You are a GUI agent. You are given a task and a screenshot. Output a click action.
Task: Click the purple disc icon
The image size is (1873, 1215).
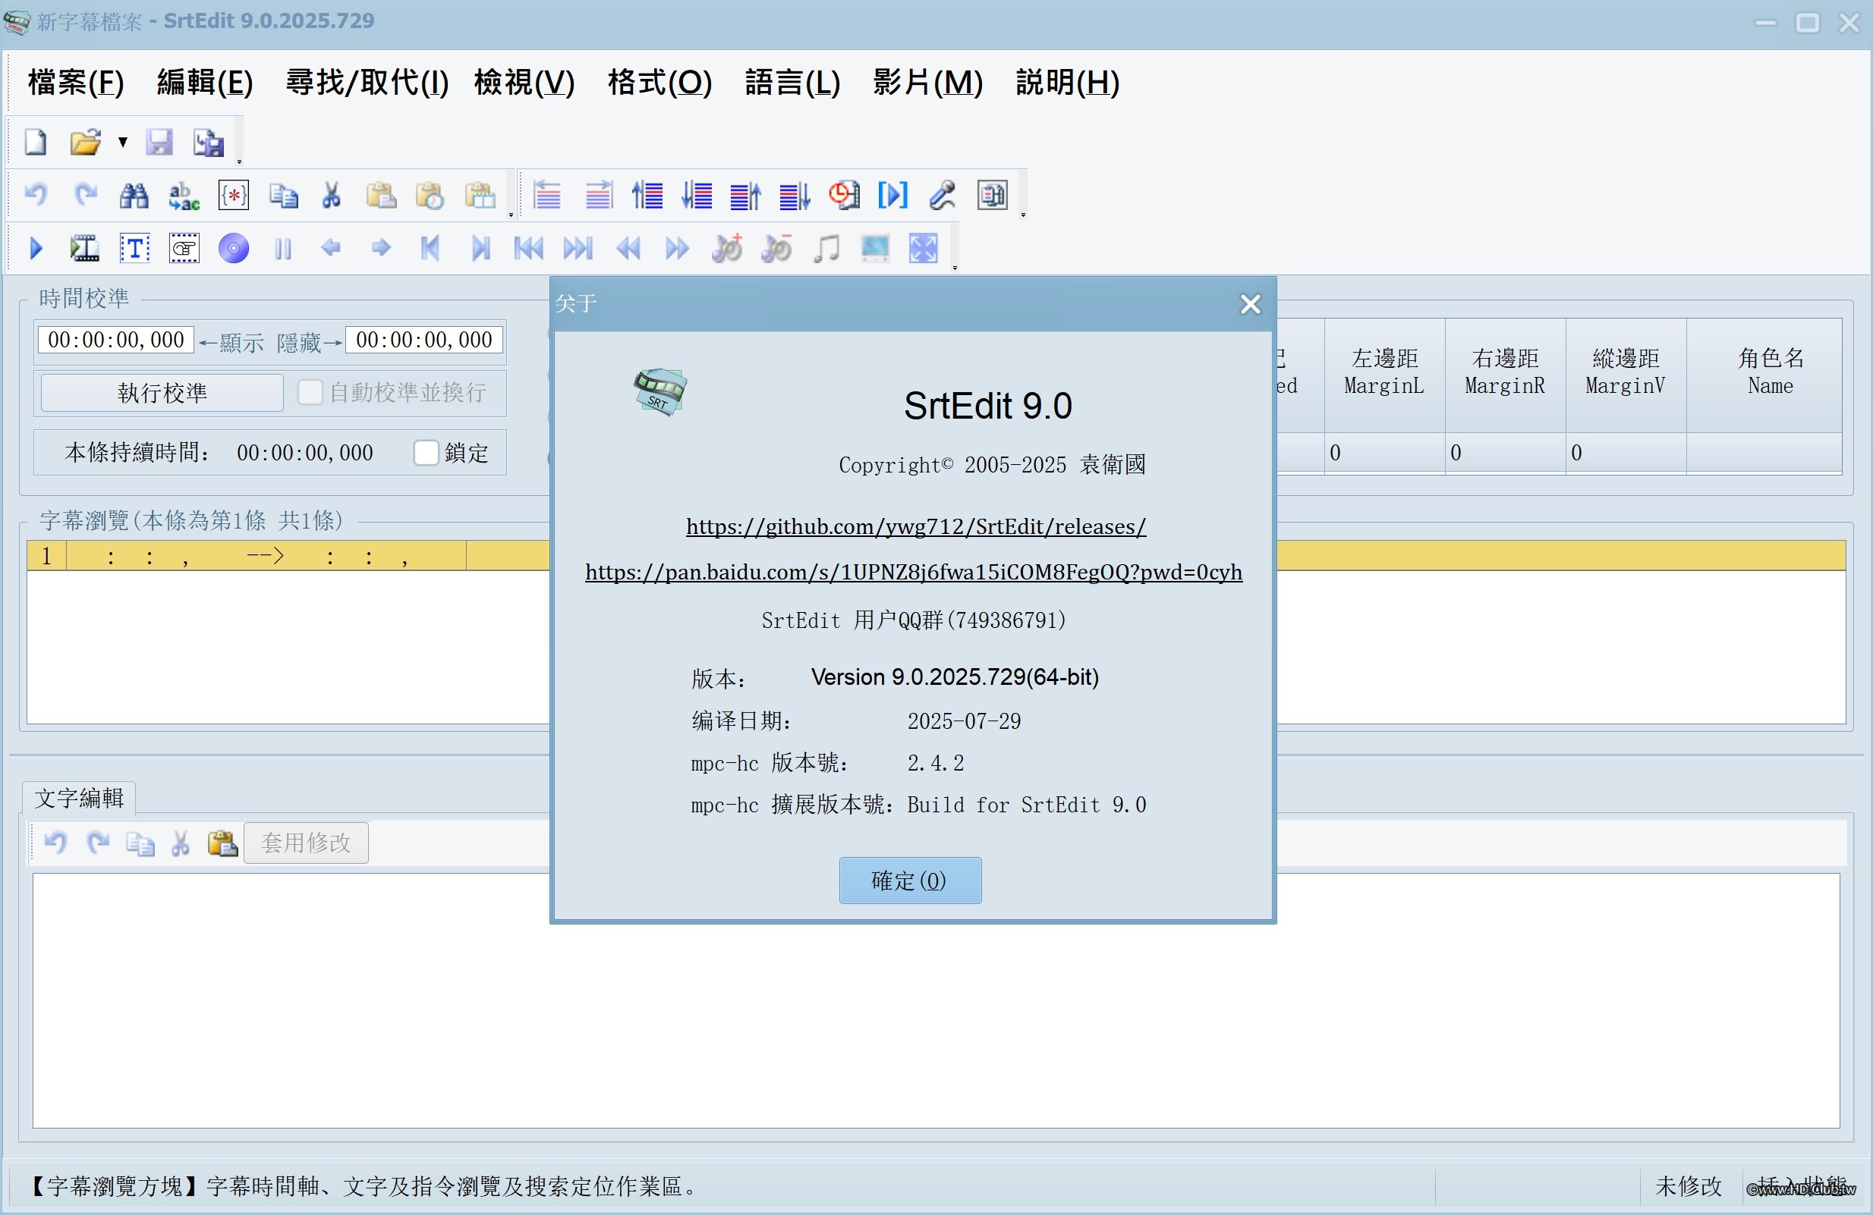pos(234,249)
